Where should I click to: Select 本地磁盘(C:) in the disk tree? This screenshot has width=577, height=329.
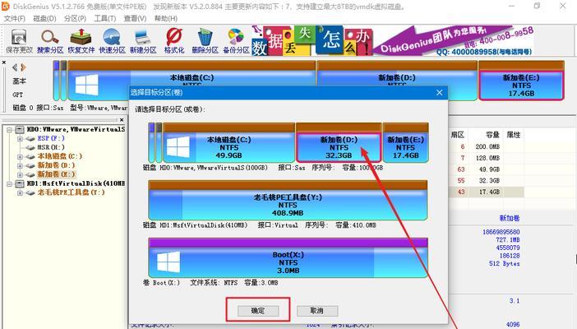pyautogui.click(x=60, y=156)
